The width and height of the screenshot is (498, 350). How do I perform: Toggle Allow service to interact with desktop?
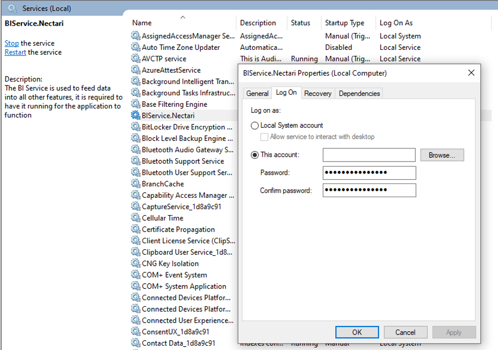265,137
